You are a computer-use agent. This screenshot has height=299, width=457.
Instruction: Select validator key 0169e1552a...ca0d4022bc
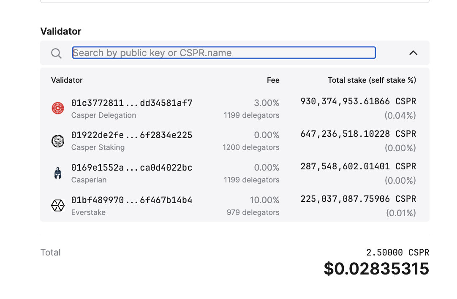(x=132, y=168)
